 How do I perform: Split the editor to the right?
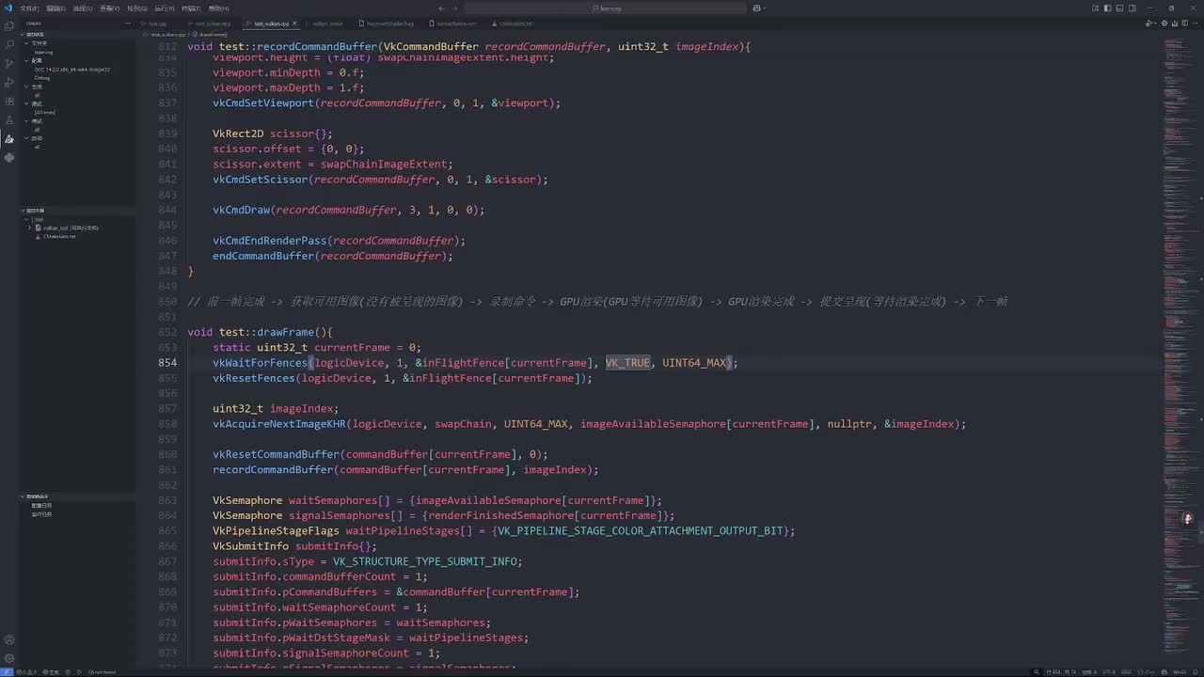[1186, 24]
